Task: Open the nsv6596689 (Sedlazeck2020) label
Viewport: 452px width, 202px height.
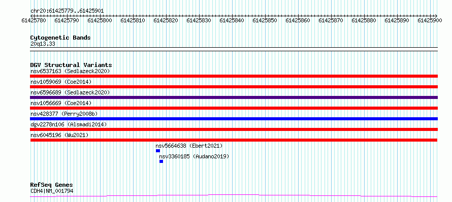Action: coord(70,92)
